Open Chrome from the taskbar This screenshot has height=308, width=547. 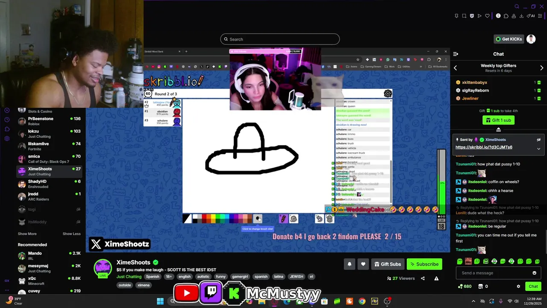tap(362, 301)
